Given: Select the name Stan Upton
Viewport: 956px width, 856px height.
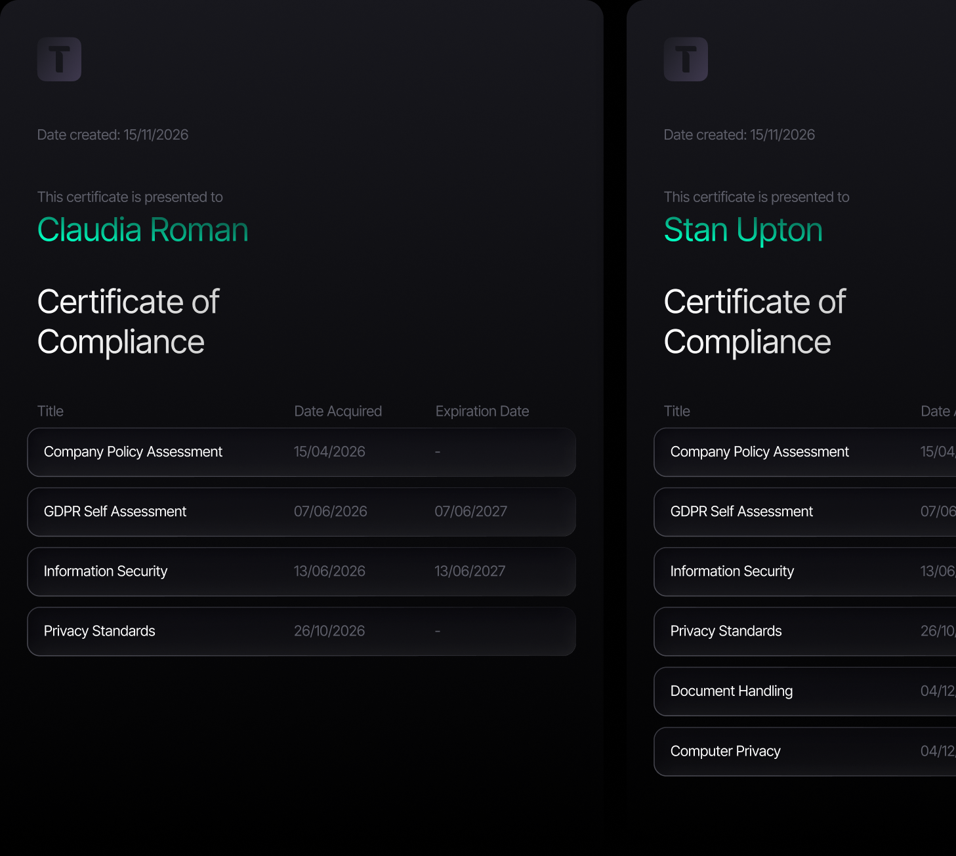Looking at the screenshot, I should click(x=743, y=230).
